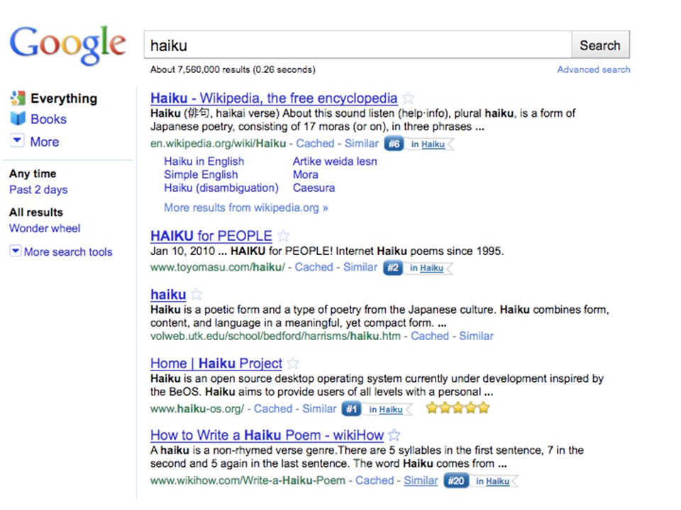Click the #1 rank badge for haiku-os.org

coord(351,409)
